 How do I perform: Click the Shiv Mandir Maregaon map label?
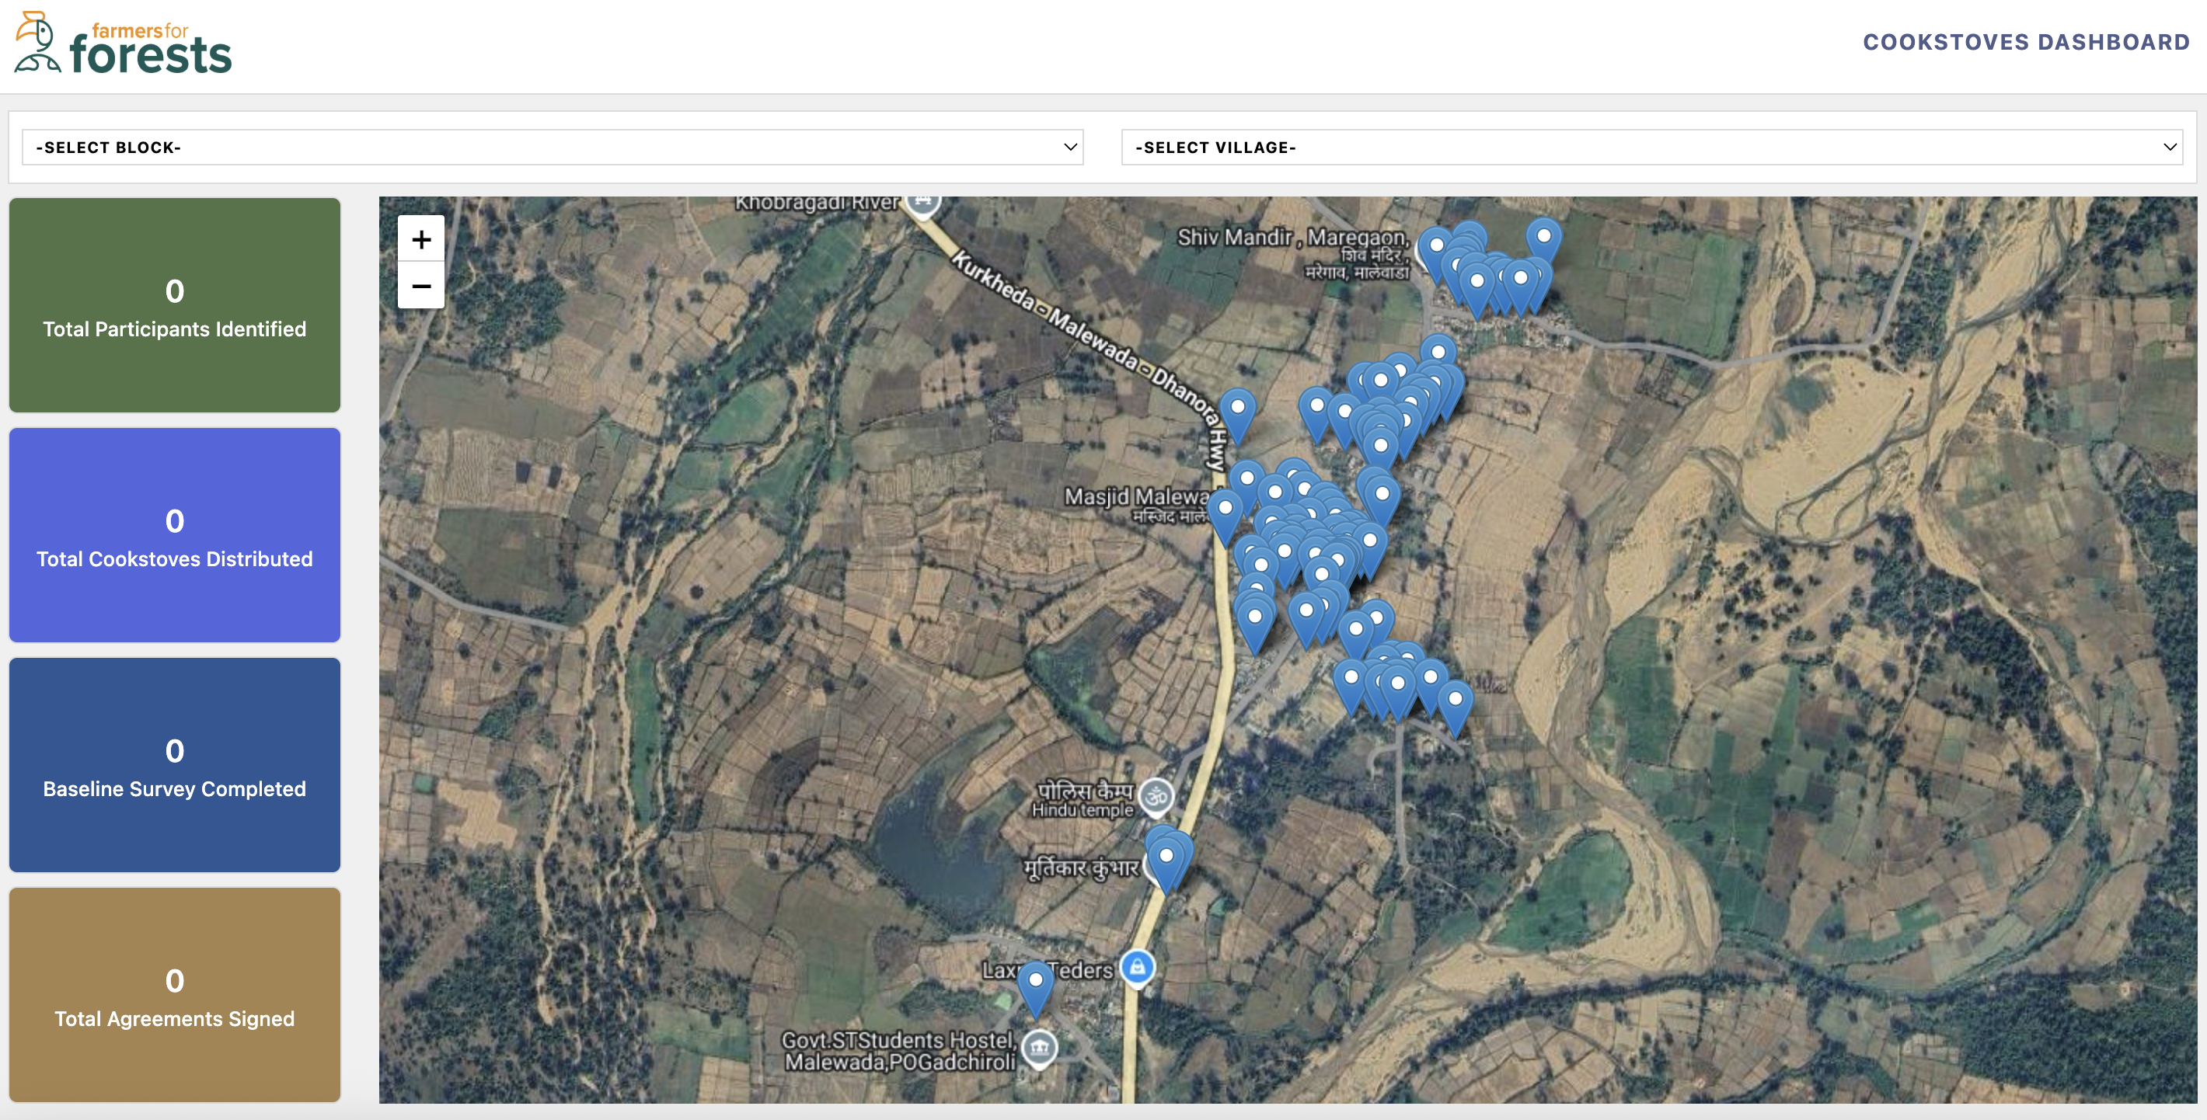click(x=1291, y=238)
